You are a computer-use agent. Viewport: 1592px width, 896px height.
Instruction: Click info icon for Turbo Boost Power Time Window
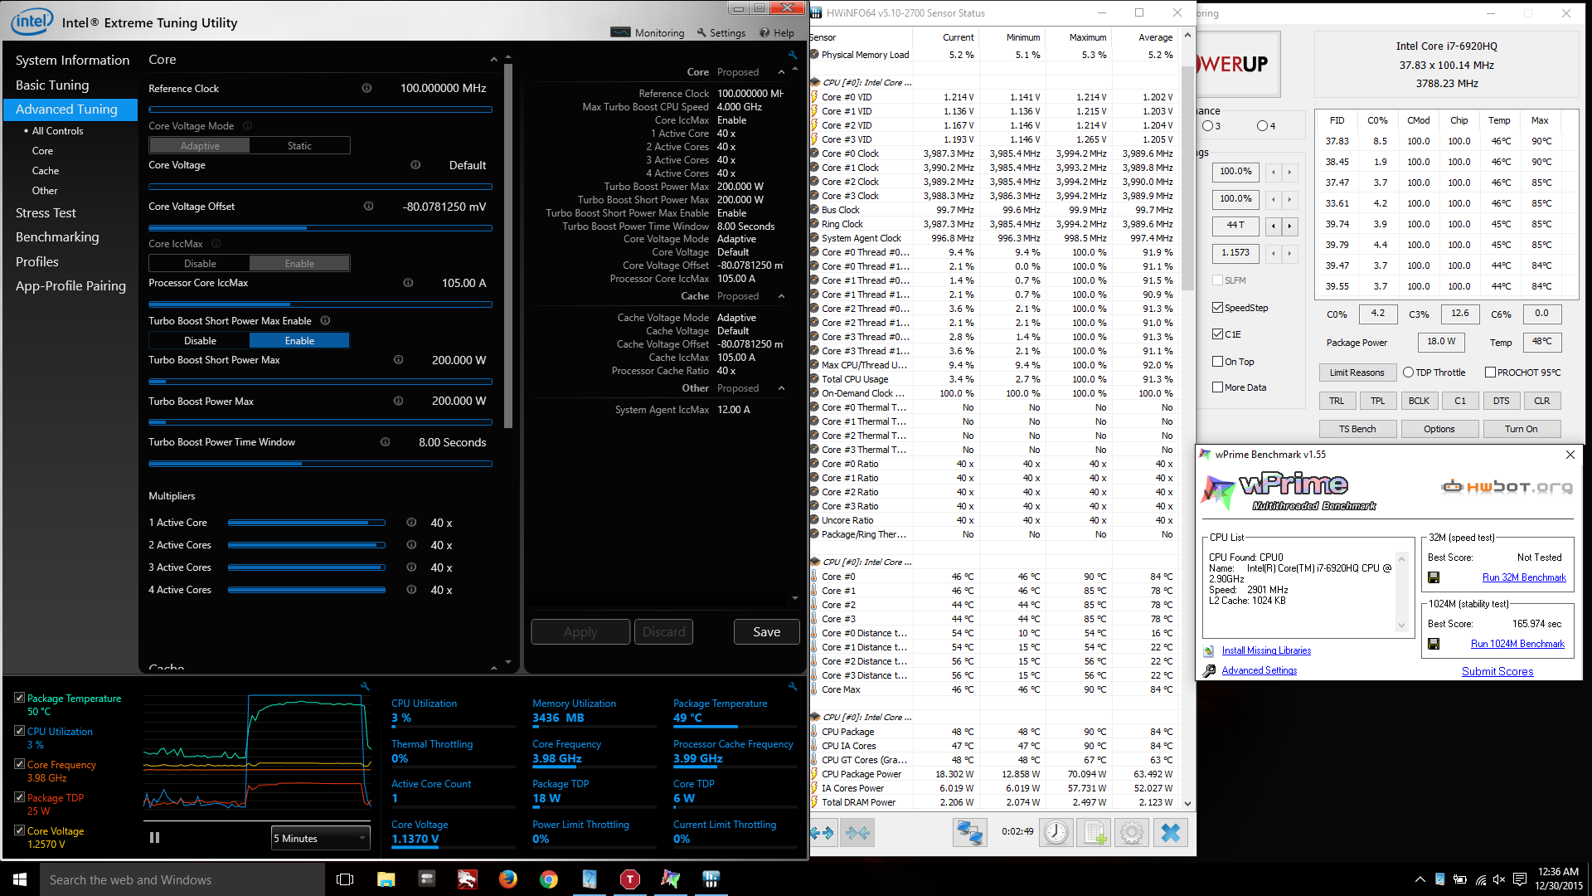pos(385,442)
